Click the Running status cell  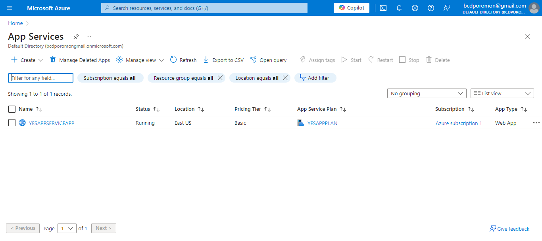pyautogui.click(x=145, y=123)
